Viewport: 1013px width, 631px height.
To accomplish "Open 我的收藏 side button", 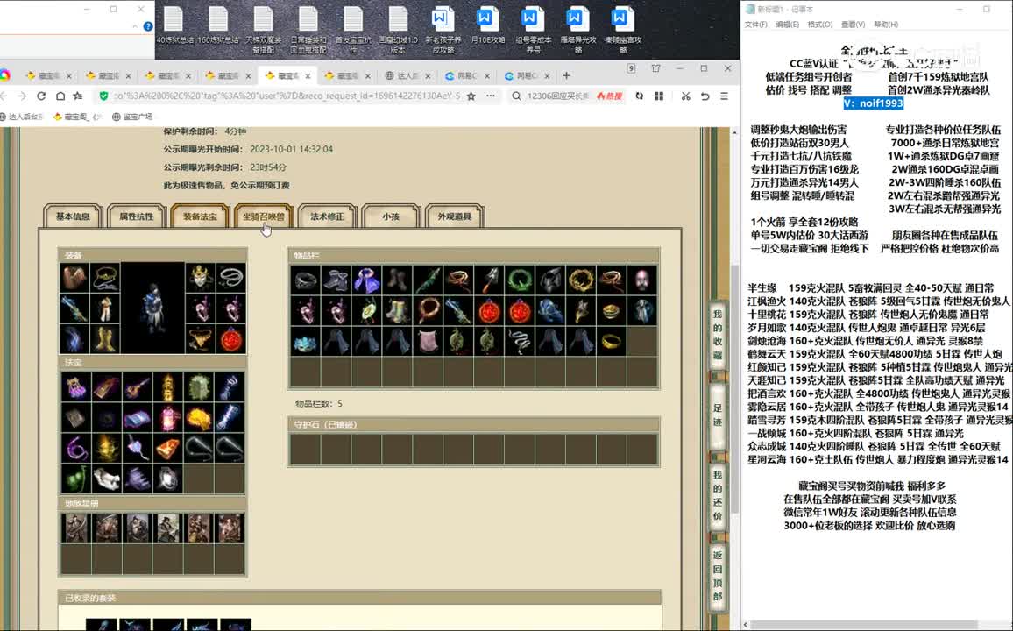I will [x=718, y=335].
